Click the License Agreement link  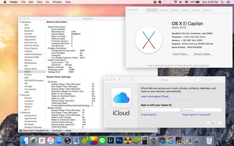[201, 65]
